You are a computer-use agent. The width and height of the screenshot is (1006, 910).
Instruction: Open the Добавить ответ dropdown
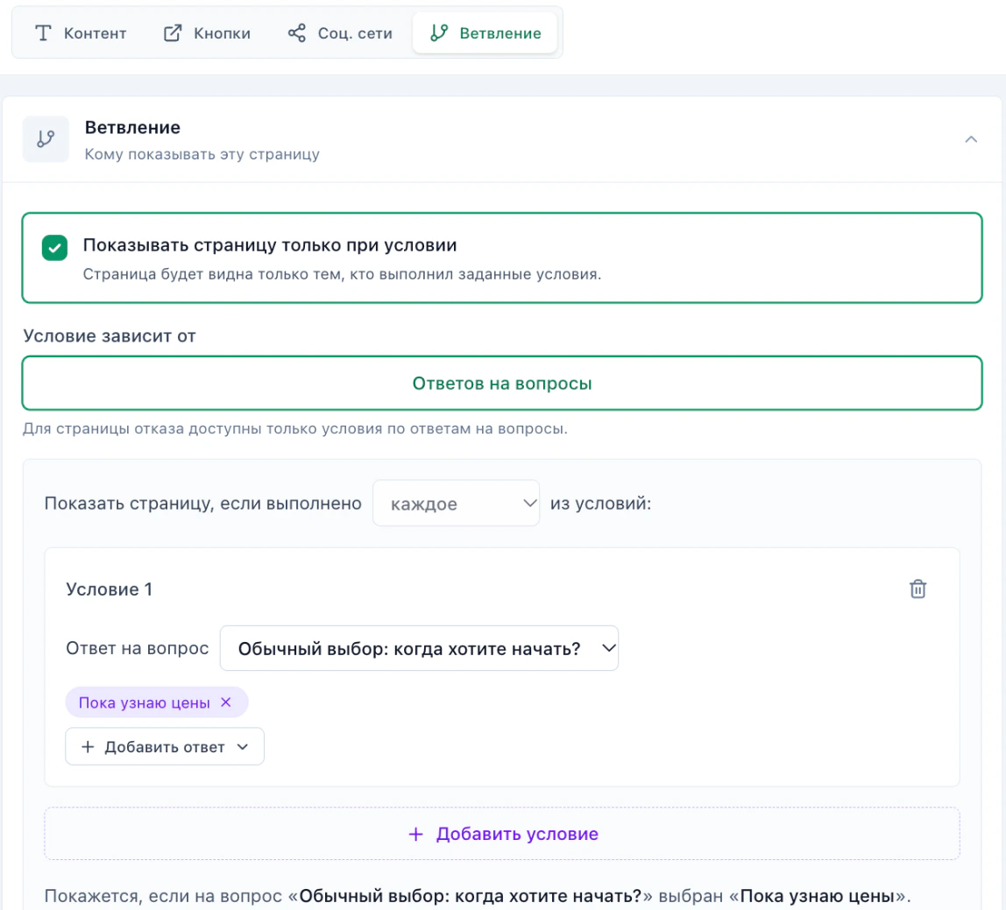165,746
